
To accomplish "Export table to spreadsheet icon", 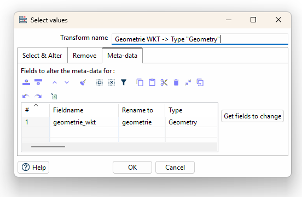I will pos(54,96).
